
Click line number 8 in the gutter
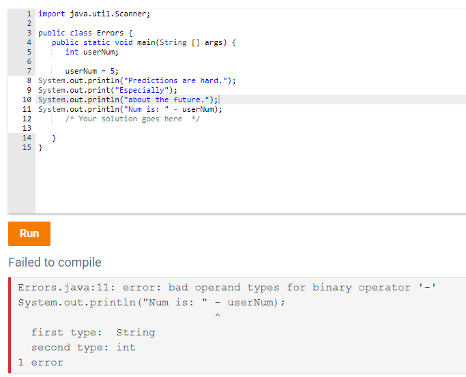coord(29,80)
